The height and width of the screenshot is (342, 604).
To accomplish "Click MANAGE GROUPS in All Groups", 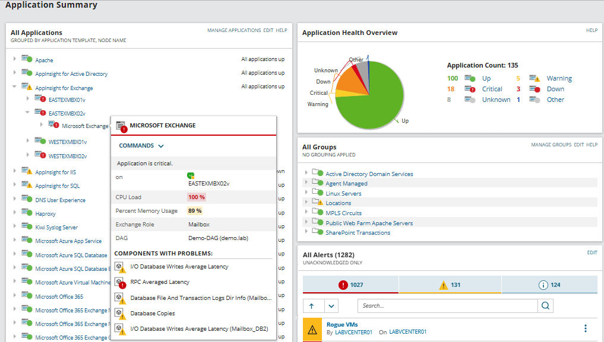I will pos(551,145).
